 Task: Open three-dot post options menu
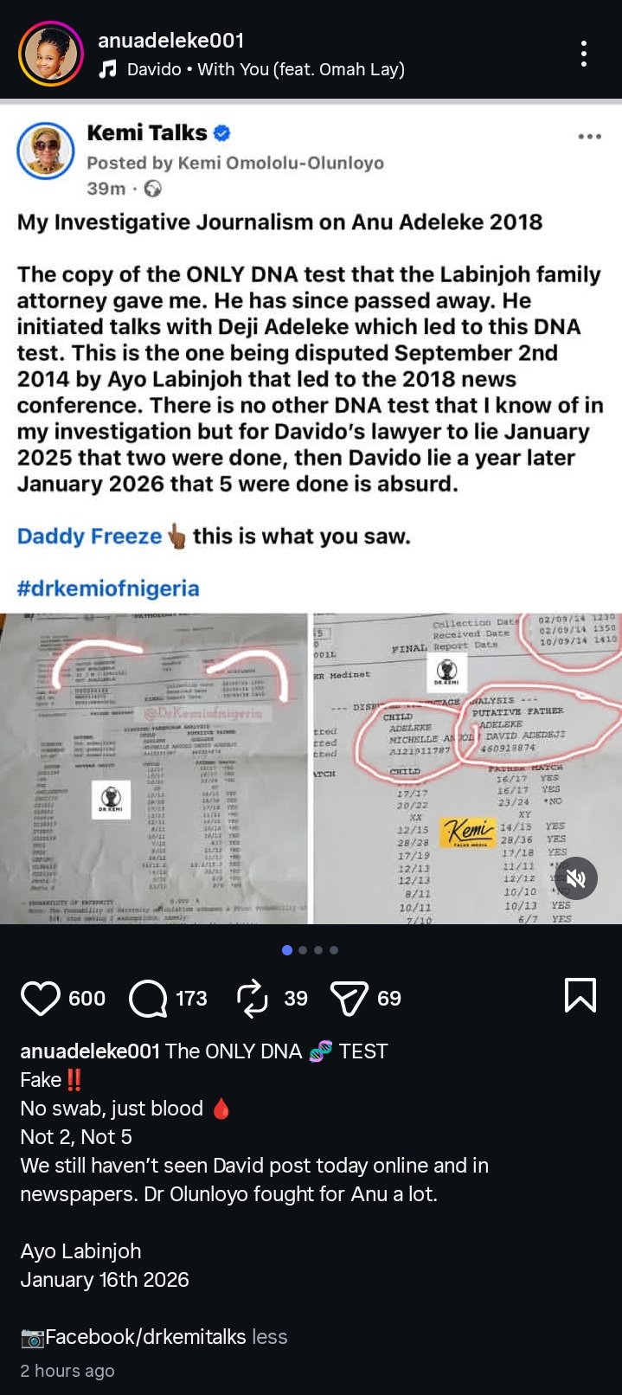pos(584,54)
